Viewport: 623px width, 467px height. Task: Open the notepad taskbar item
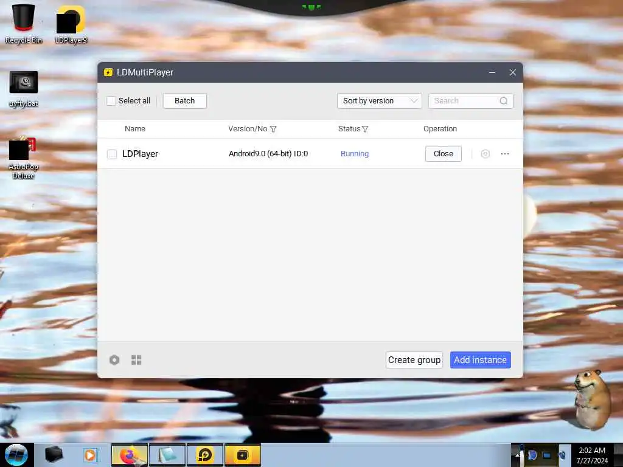167,455
